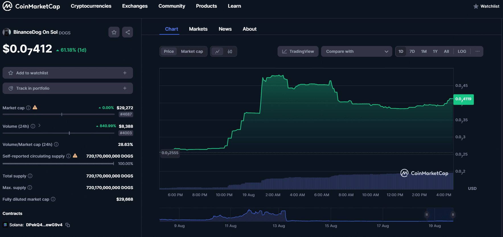Screen dimensions: 503x237
Task: Copy the Solana contract address
Action: [67, 225]
